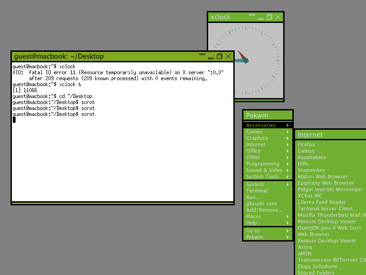The height and width of the screenshot is (275, 366).
Task: Launch Ekiga Softphone
Action: tap(330, 267)
